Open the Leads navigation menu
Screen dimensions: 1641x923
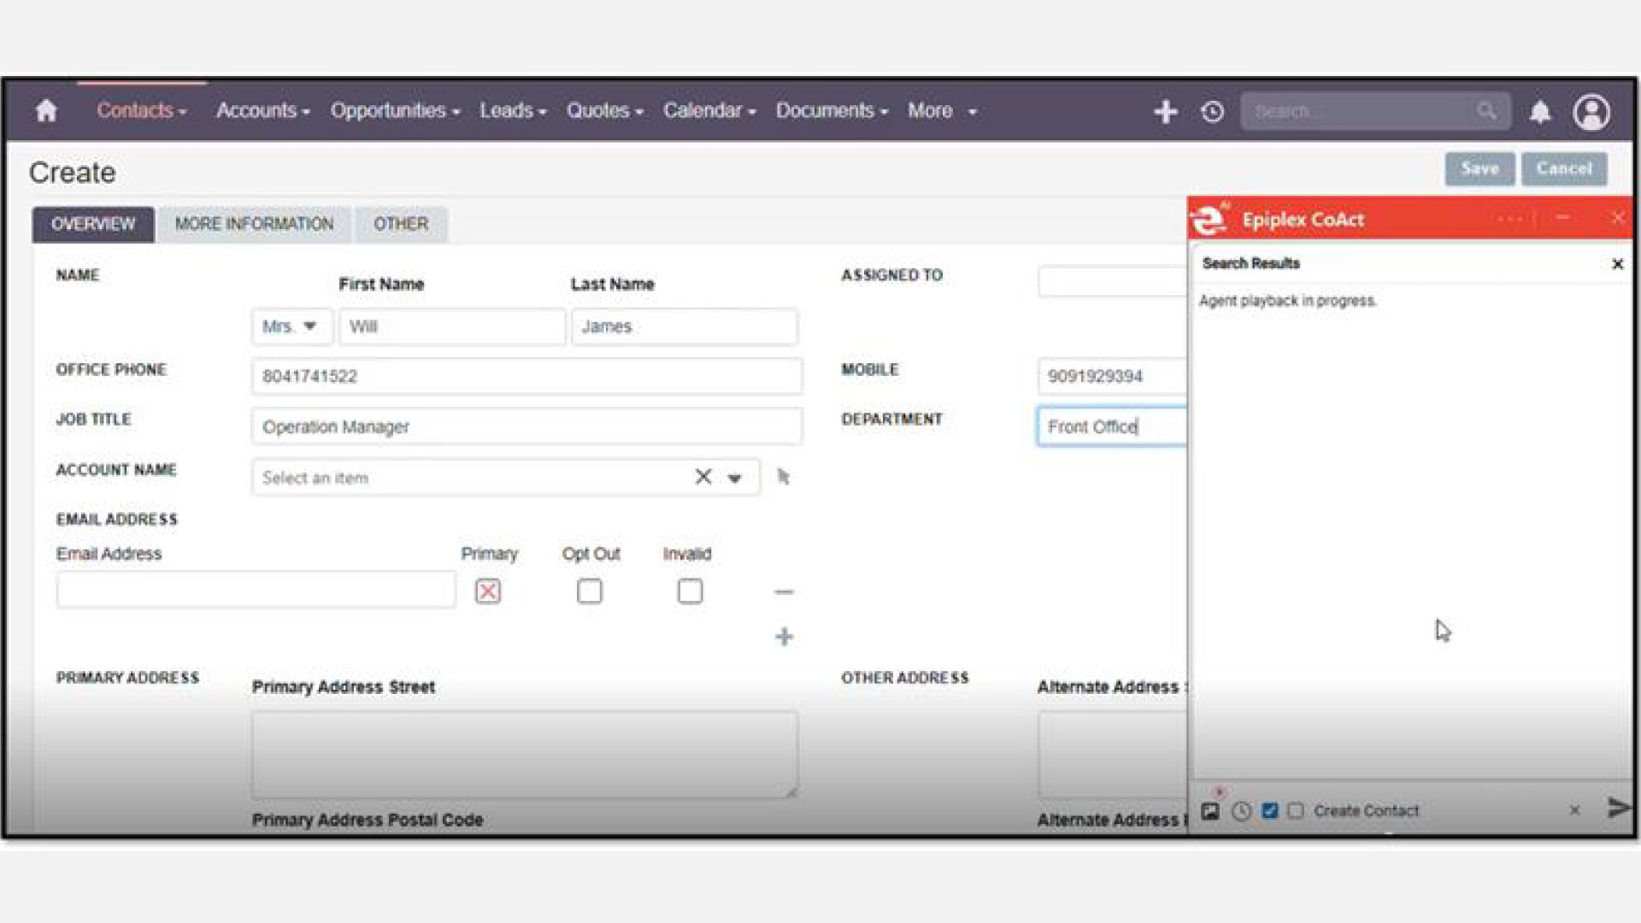click(x=512, y=111)
